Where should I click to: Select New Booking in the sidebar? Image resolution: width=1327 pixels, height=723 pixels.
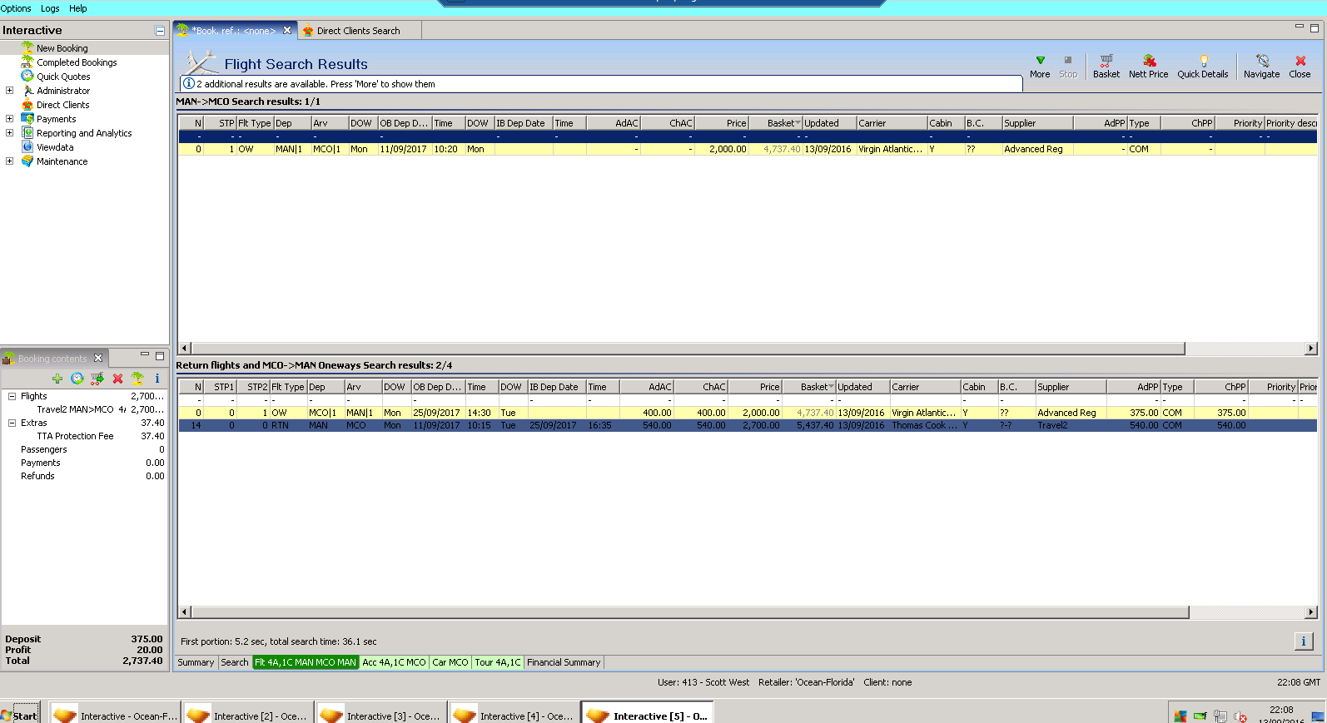62,48
